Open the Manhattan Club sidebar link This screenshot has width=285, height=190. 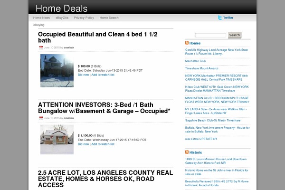click(195, 61)
